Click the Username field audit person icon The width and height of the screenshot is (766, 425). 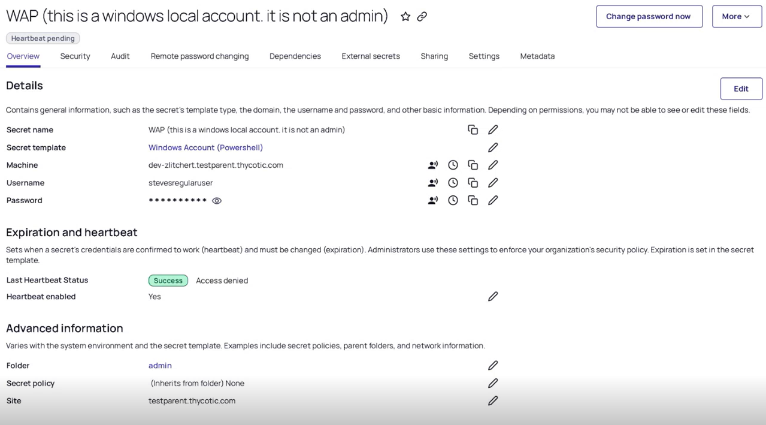(x=432, y=183)
